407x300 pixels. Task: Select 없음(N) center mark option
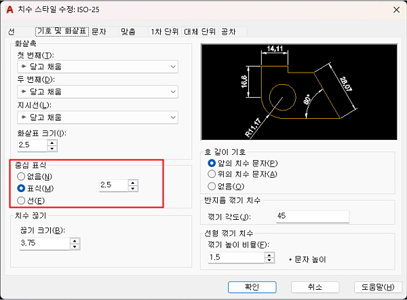[x=35, y=176]
